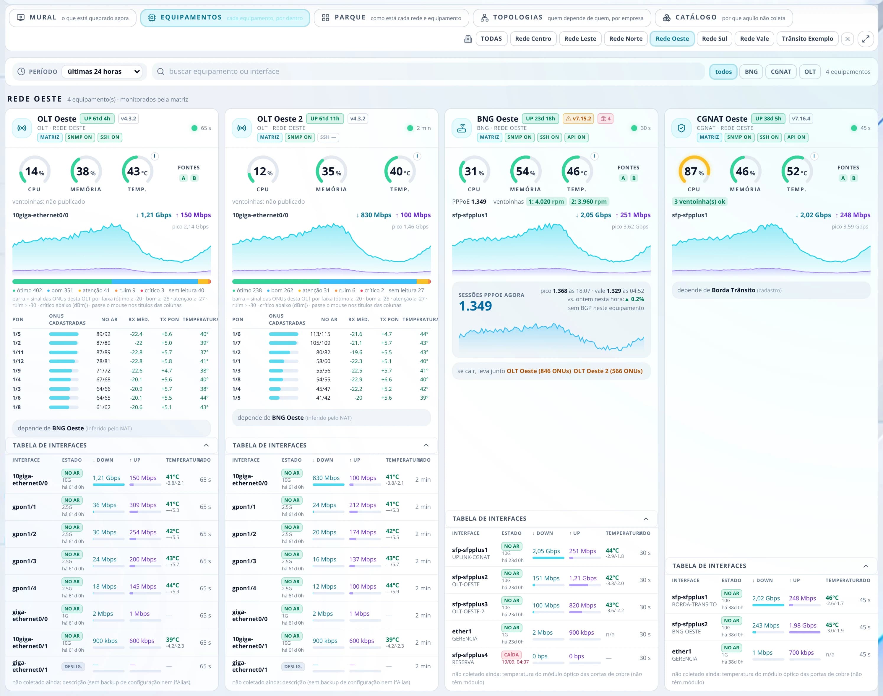Open info icon on BNG Oeste gauges
883x696 pixels.
(594, 156)
